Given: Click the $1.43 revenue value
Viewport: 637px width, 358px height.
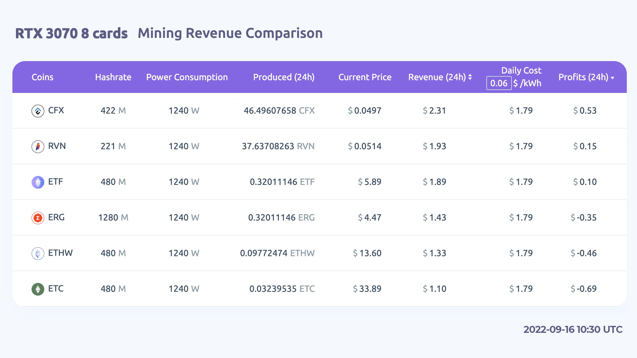Looking at the screenshot, I should click(434, 217).
